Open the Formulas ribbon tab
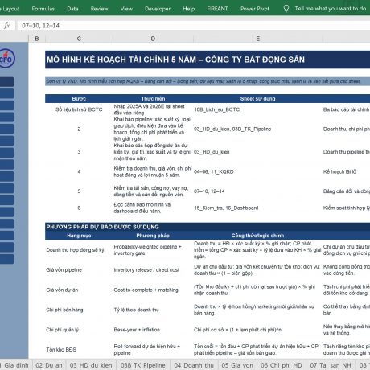Viewport: 370px width, 370px height. click(x=43, y=9)
